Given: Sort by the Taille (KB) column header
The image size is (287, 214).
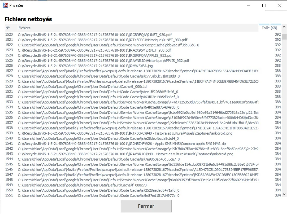Looking at the screenshot, I should pyautogui.click(x=270, y=28).
